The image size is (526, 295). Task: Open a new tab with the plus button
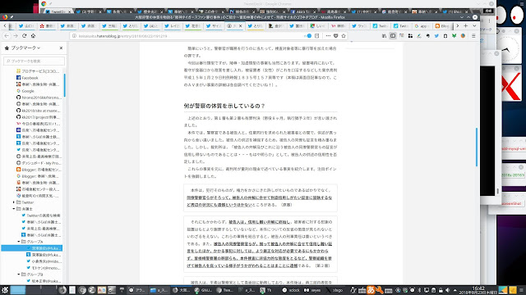point(466,25)
